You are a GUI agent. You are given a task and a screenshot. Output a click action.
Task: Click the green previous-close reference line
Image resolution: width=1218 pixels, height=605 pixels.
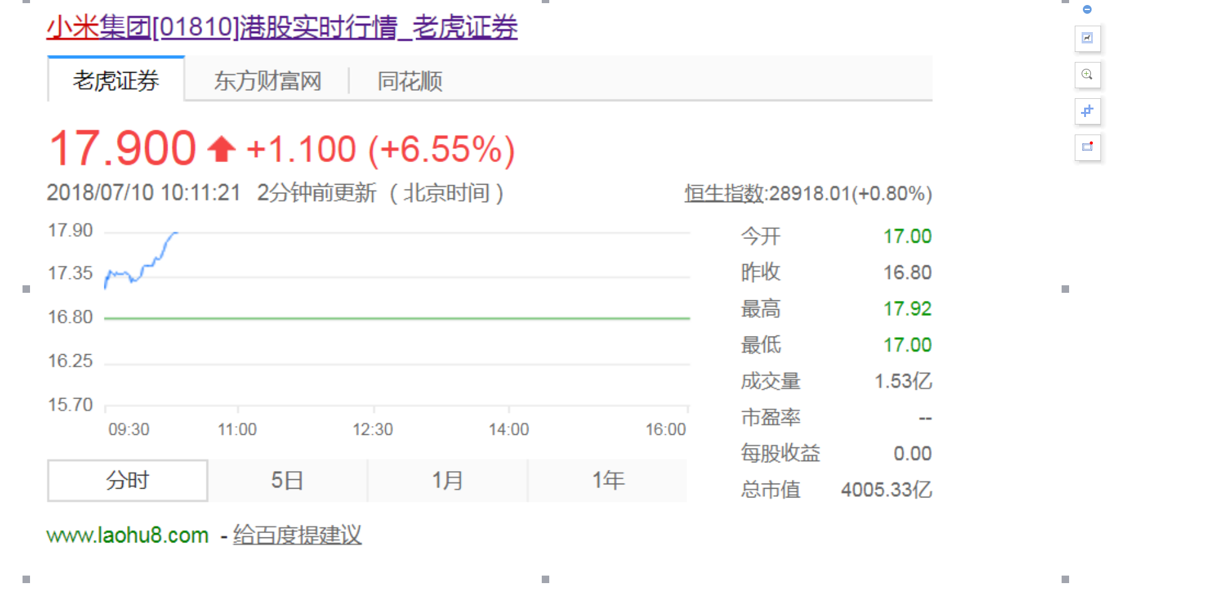[x=397, y=318]
